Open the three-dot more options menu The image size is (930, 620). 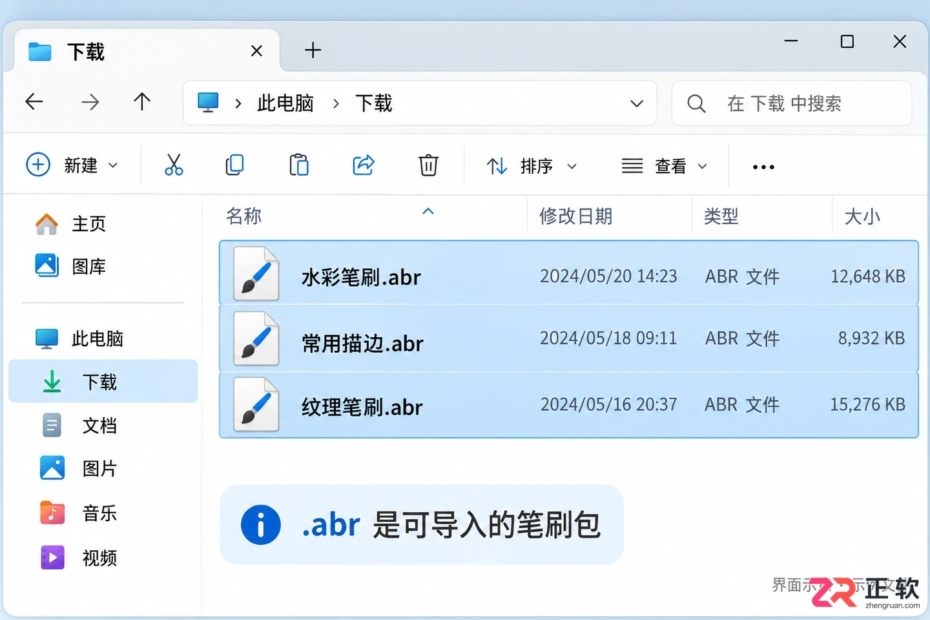763,167
